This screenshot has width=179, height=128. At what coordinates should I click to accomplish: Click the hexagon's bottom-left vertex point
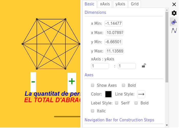pyautogui.click(x=37, y=69)
